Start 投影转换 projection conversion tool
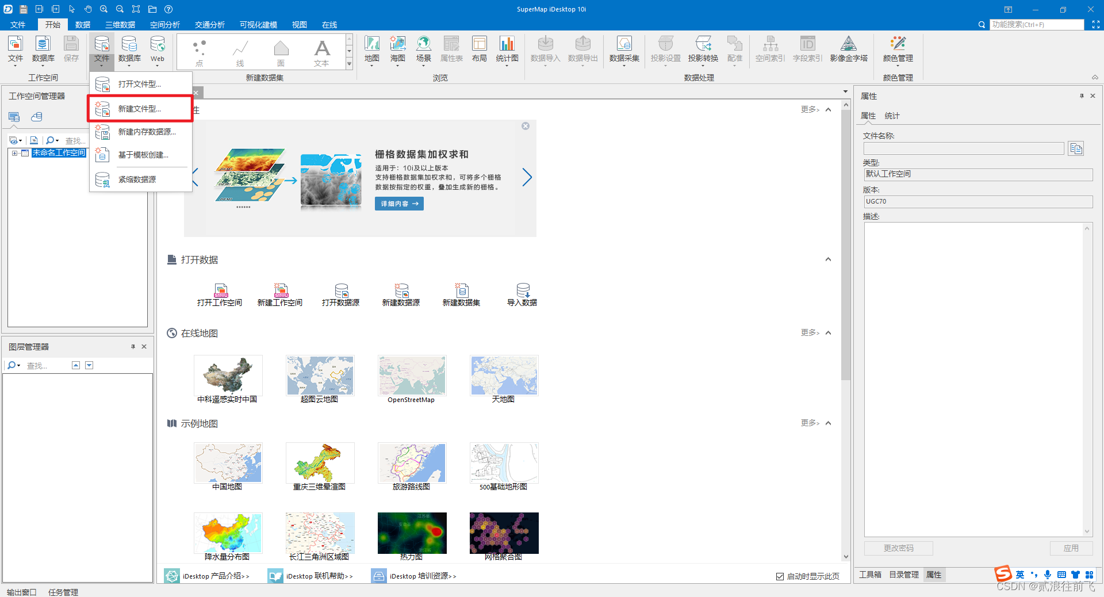The width and height of the screenshot is (1104, 597). tap(703, 50)
